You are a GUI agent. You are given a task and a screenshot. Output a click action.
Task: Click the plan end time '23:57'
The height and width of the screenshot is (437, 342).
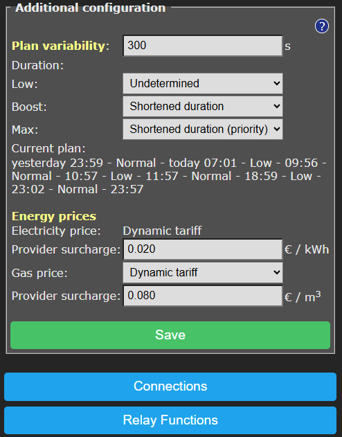(127, 190)
